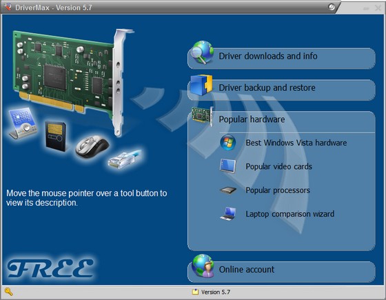Click the laptop icon for comparison wizard

click(228, 214)
